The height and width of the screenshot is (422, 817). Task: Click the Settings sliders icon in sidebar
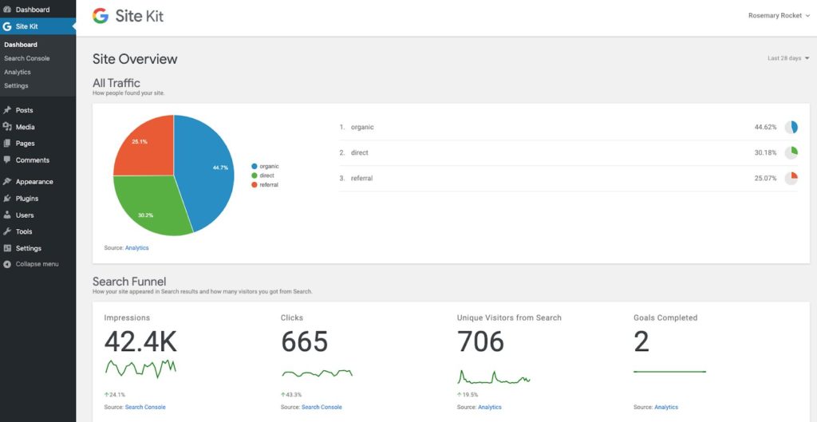tap(6, 248)
